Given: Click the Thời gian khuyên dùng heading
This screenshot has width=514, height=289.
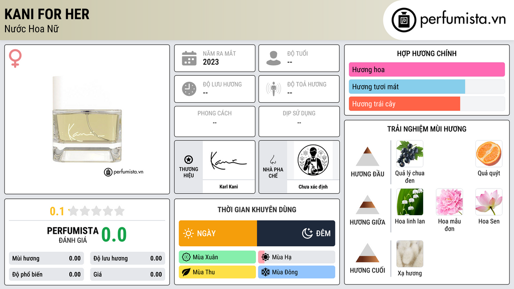Looking at the screenshot, I should [x=256, y=210].
